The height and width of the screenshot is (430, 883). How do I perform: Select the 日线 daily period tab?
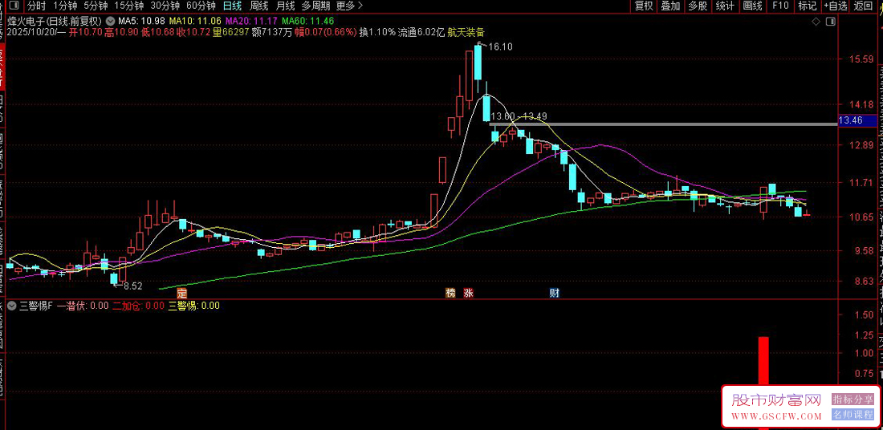pyautogui.click(x=232, y=6)
